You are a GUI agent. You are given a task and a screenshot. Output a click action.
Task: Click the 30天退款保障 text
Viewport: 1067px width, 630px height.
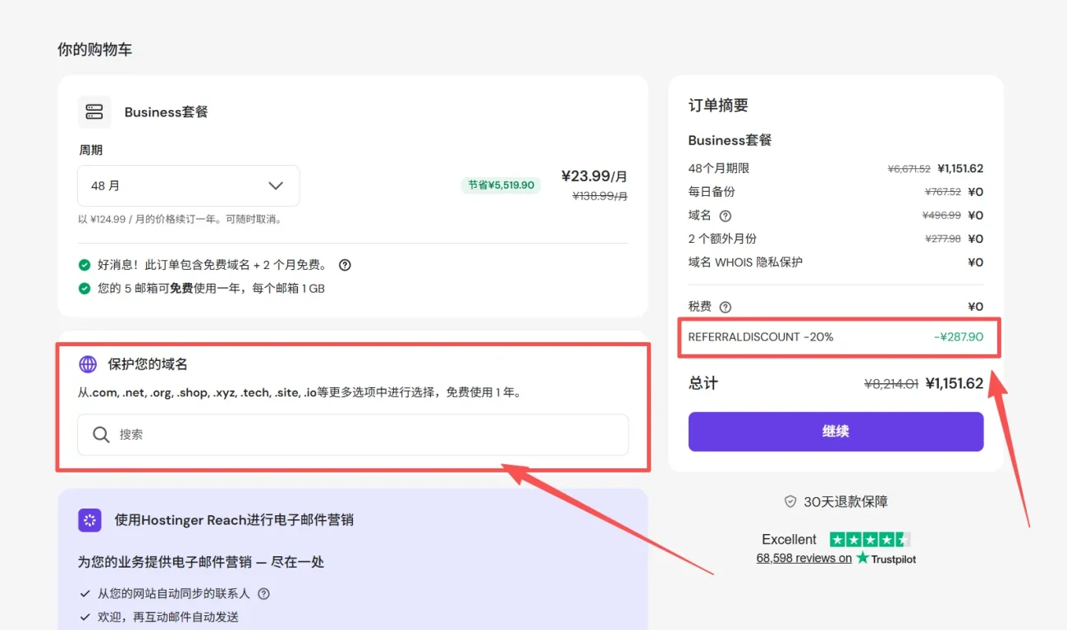pyautogui.click(x=845, y=501)
